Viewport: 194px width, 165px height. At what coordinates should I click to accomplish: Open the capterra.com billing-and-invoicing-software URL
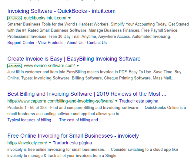(x=60, y=101)
